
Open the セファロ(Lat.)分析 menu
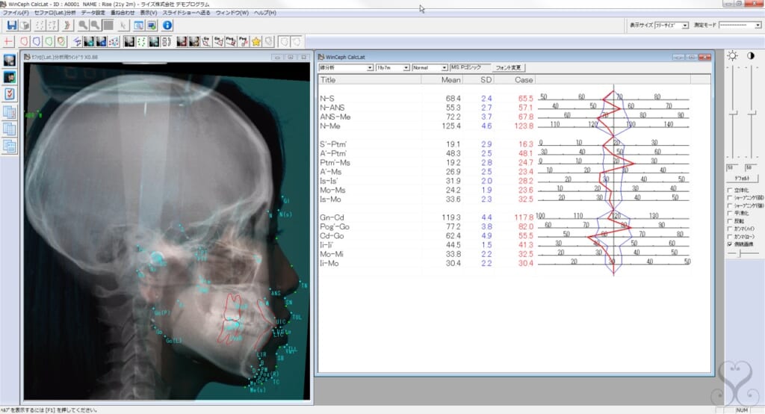pos(55,13)
